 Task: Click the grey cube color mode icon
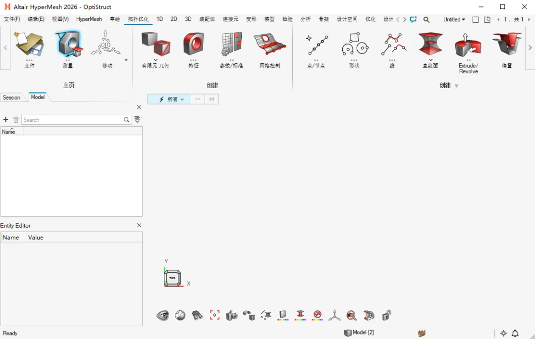pos(283,315)
